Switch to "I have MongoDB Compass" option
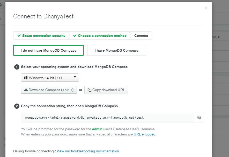 coord(116,50)
